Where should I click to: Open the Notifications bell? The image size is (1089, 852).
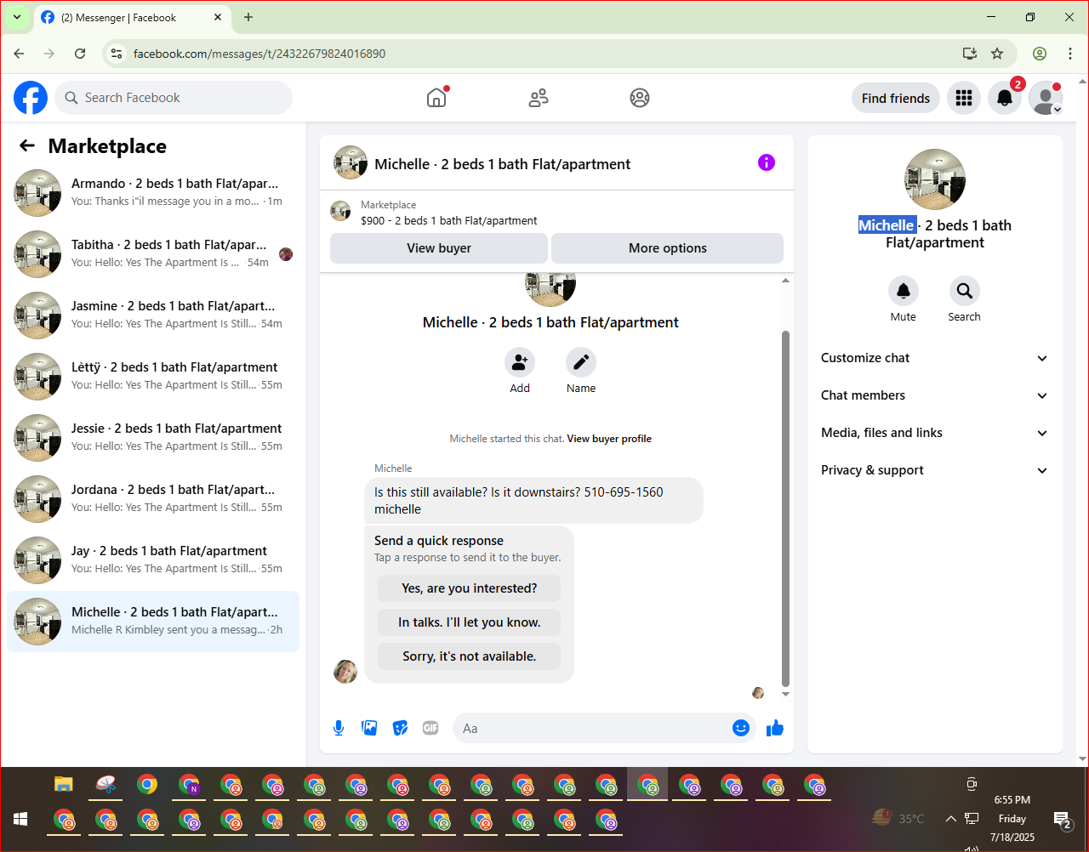pos(1005,98)
